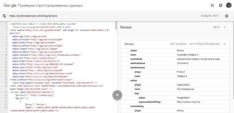The image size is (234, 113).
Task: Click the НЕТ ПРЕДУПРЕЖДЕНИЙ label
Action: [x=204, y=44]
